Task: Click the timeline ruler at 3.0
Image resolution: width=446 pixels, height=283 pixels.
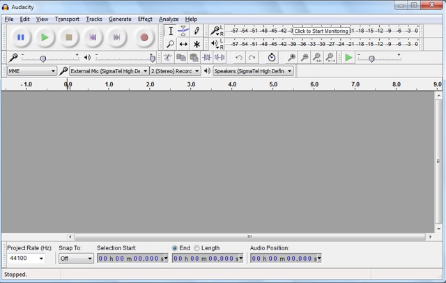Action: coord(191,84)
